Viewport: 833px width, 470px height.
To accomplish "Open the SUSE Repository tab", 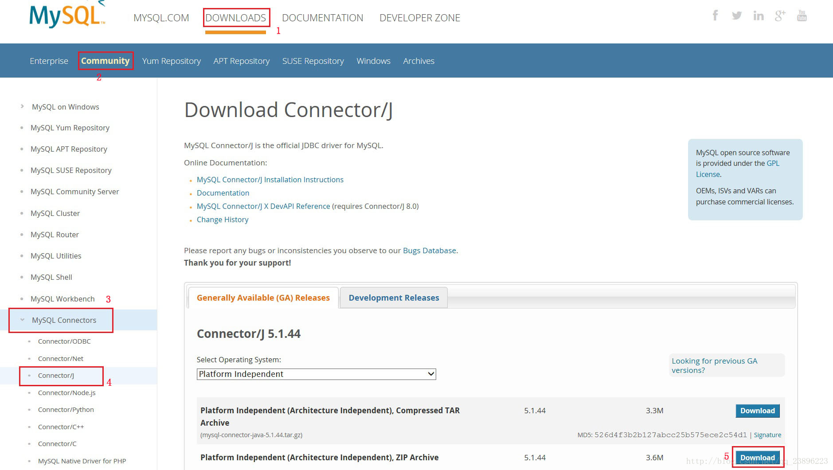I will click(x=313, y=61).
